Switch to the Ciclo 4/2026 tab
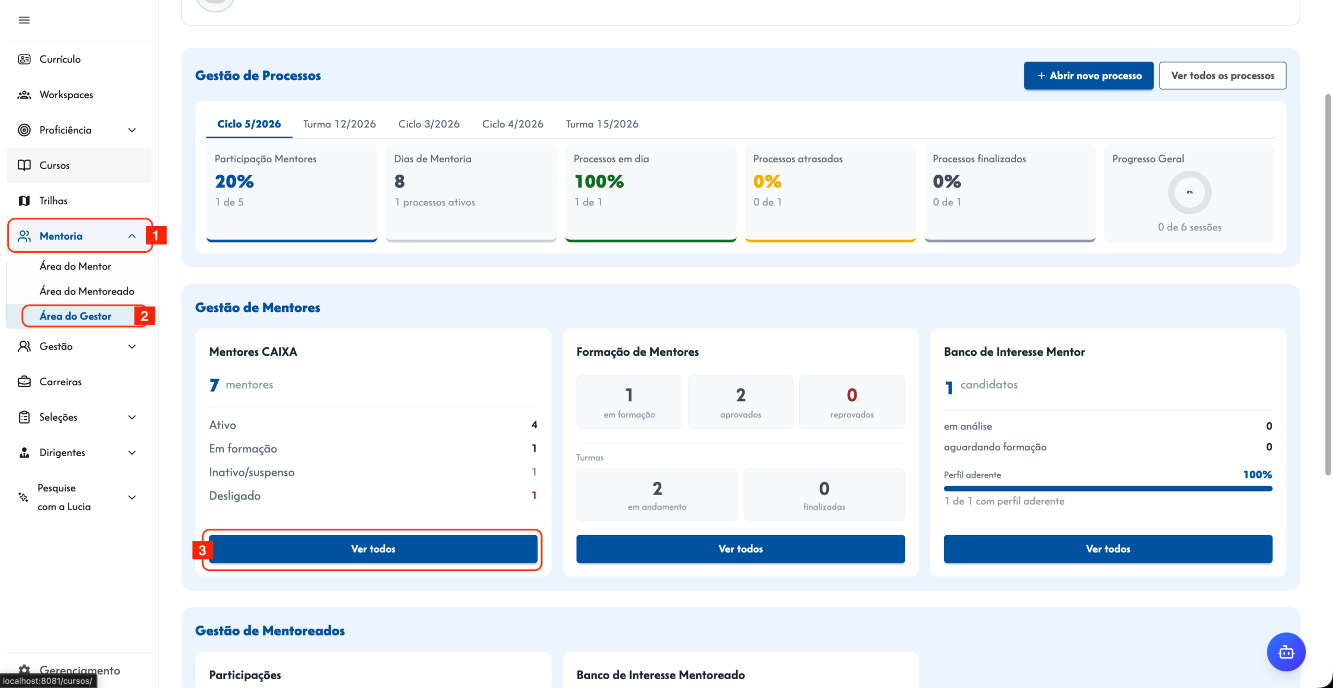 [512, 124]
